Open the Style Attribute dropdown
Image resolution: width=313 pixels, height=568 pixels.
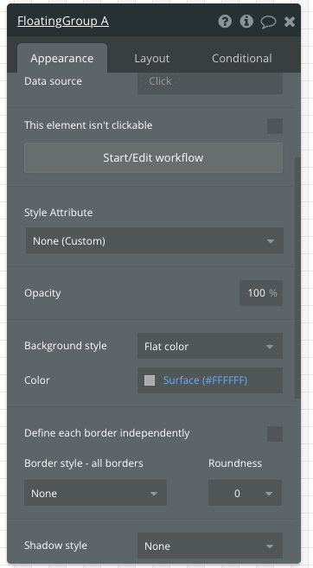tap(154, 240)
